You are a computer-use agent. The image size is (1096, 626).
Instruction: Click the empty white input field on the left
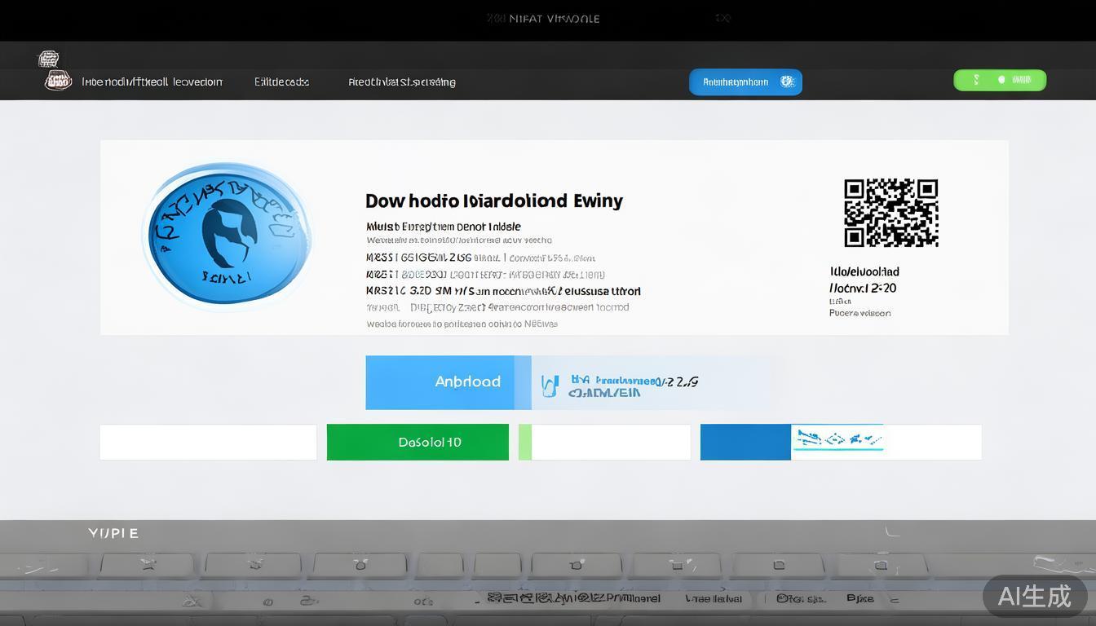[208, 441]
